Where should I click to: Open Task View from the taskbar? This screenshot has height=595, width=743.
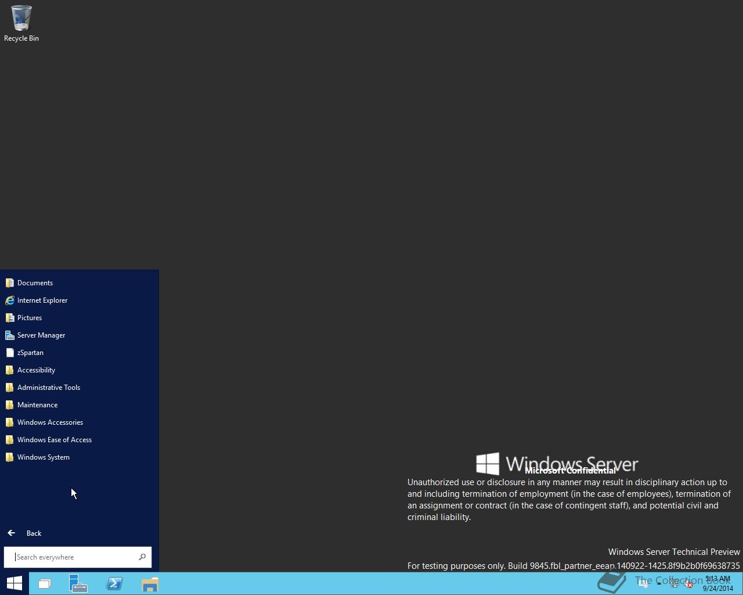(45, 583)
